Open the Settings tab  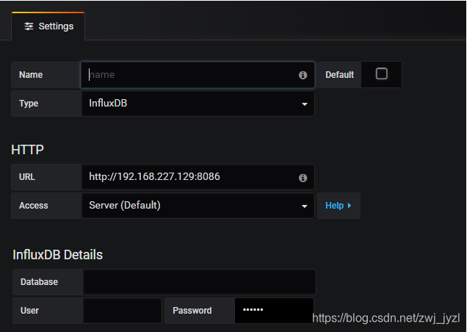pos(48,26)
